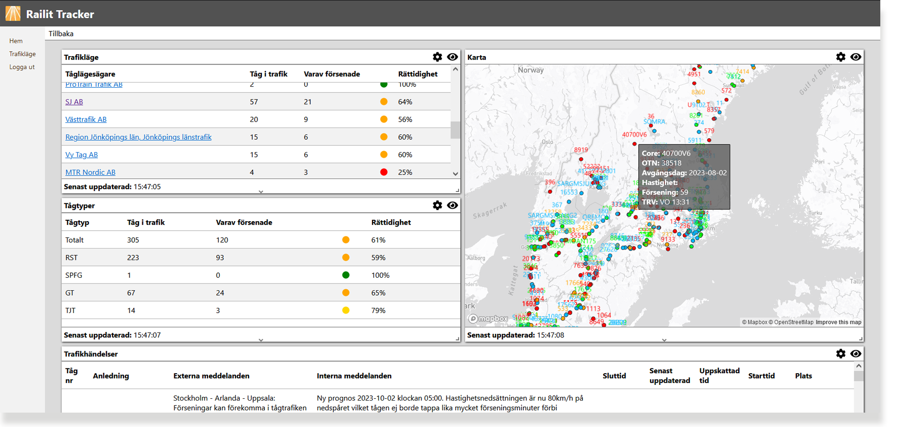The image size is (911, 427).
Task: Open the OpenStreetMap attribution link
Action: click(791, 322)
